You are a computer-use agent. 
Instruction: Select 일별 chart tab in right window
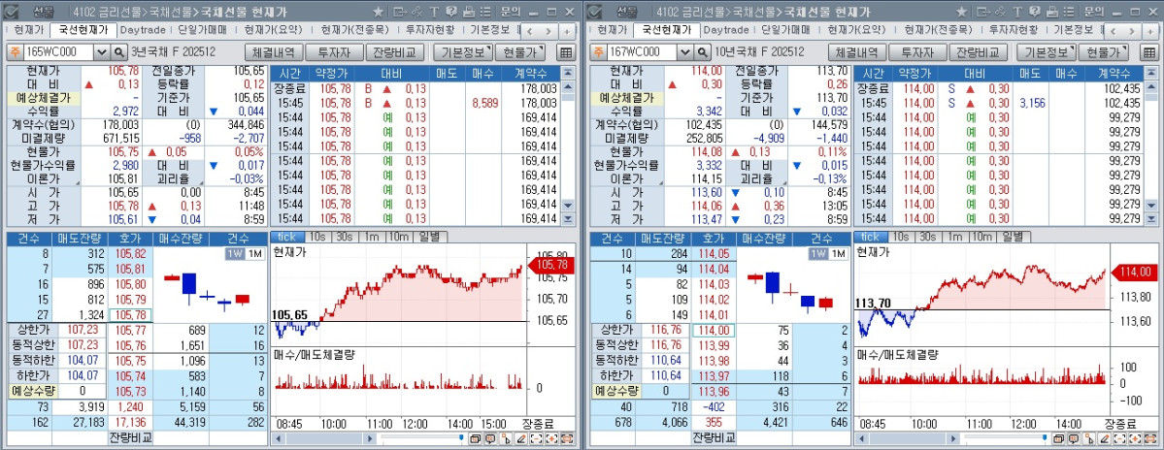(1015, 237)
